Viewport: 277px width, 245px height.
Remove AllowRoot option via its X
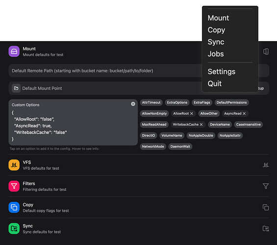(192, 114)
